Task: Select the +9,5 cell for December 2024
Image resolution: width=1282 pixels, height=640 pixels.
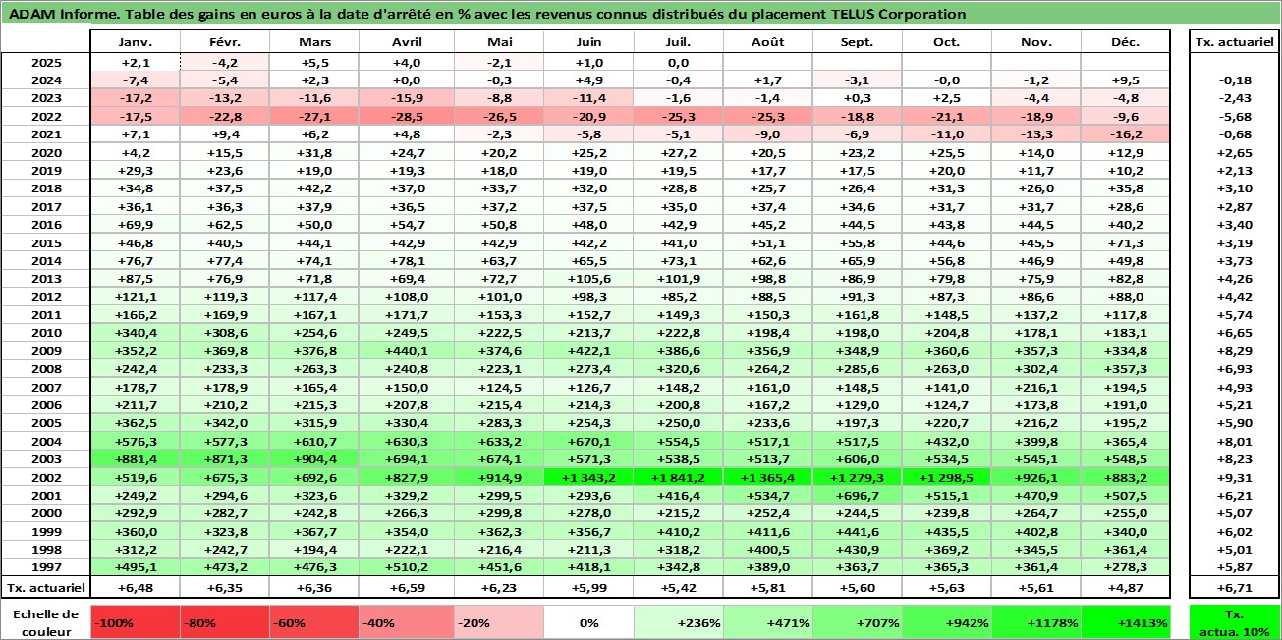Action: pos(1126,80)
